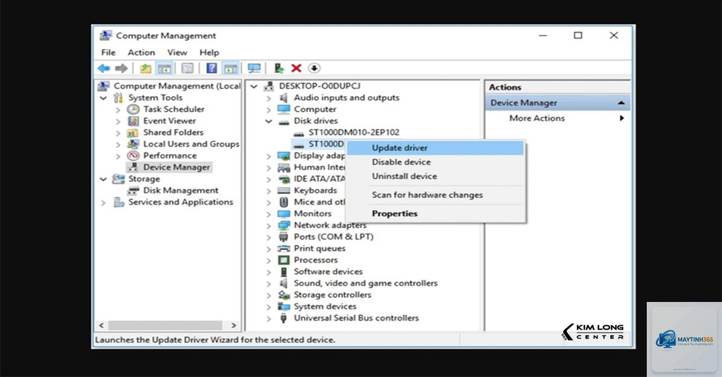Select the Computer category label
Image resolution: width=722 pixels, height=377 pixels.
pos(315,109)
